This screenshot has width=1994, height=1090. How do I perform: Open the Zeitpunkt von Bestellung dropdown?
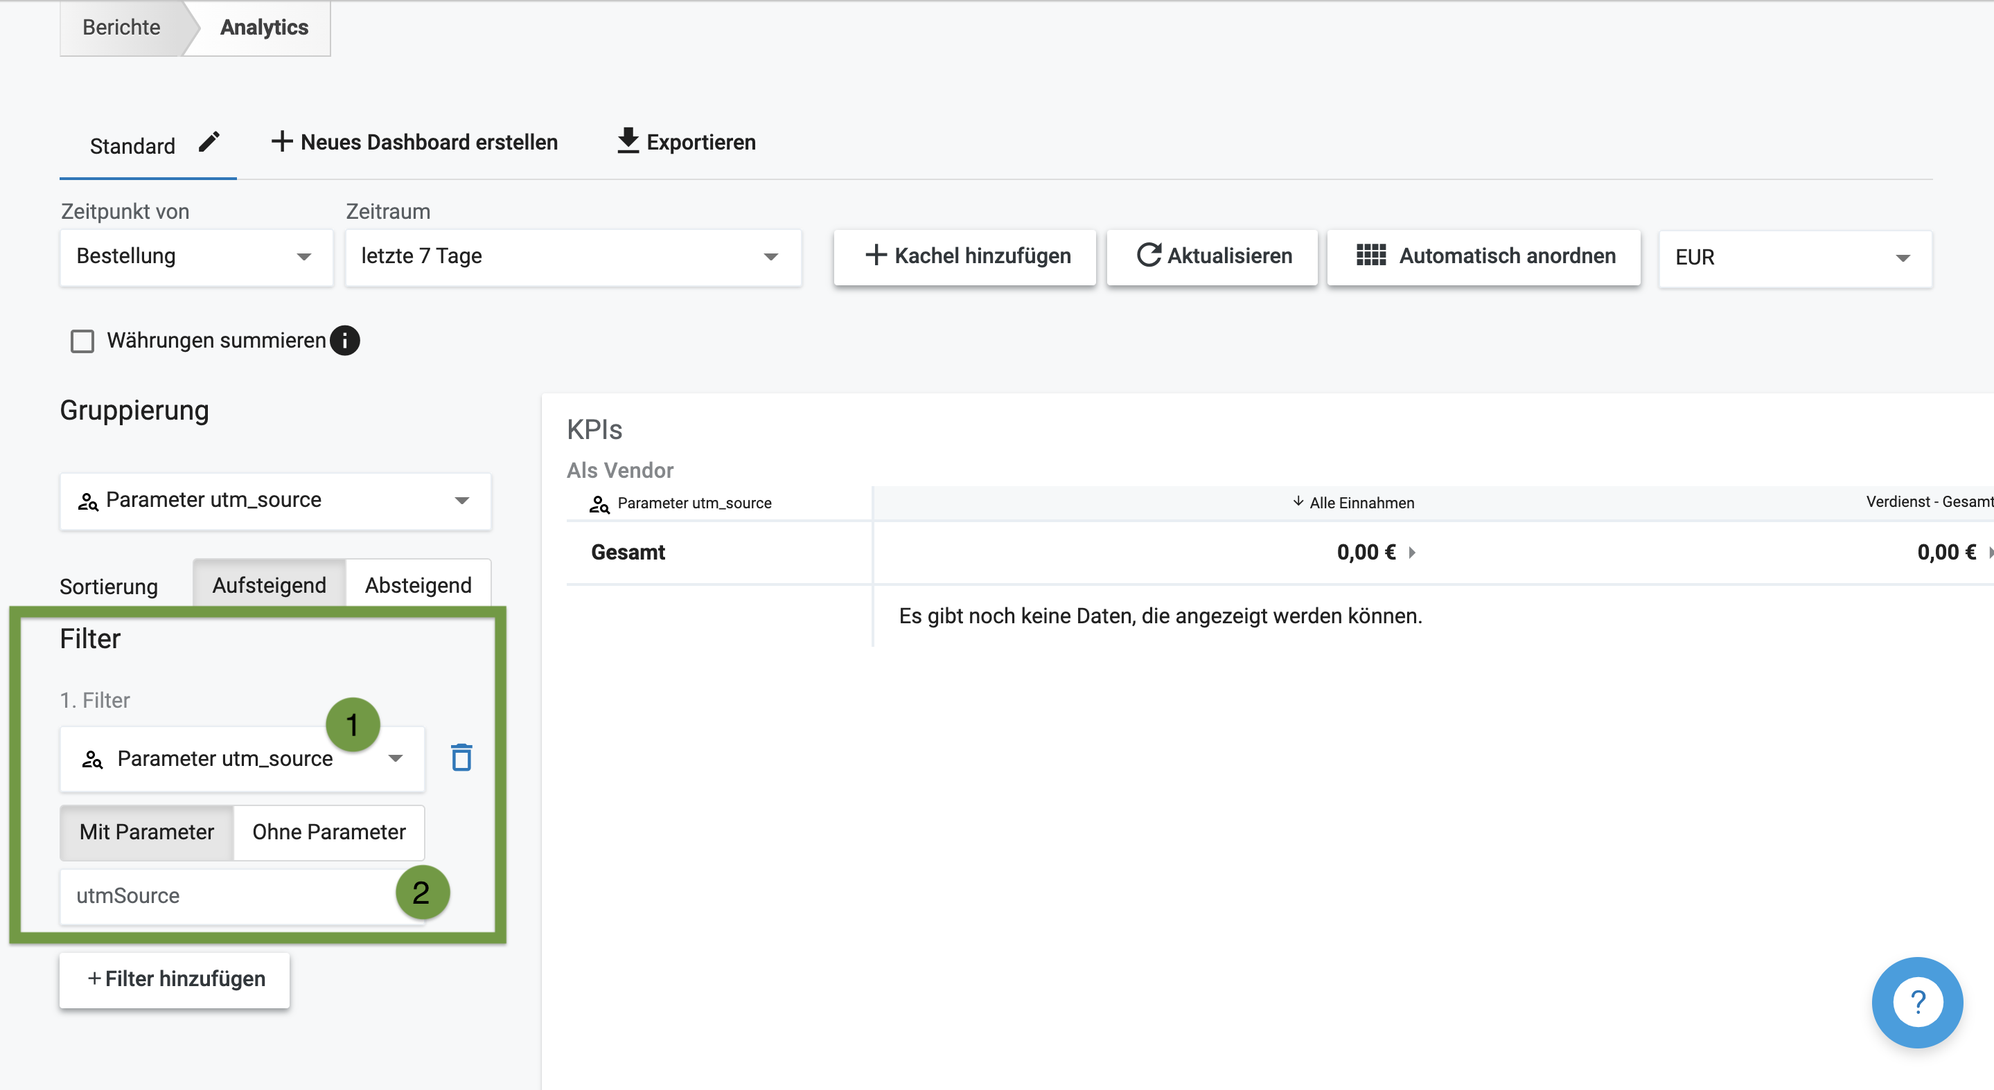tap(196, 256)
